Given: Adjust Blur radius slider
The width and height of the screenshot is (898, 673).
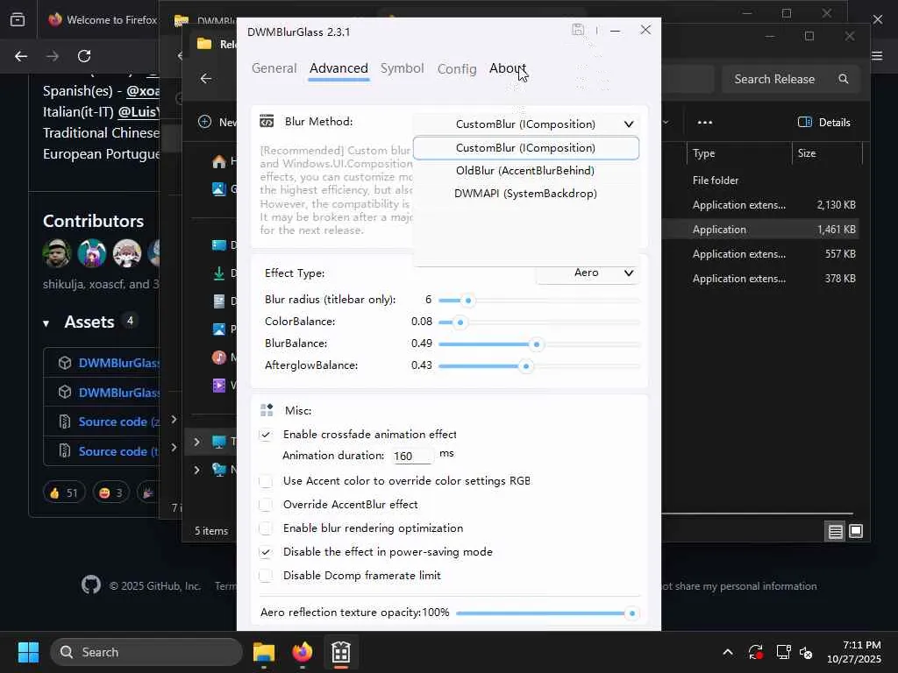Looking at the screenshot, I should pyautogui.click(x=468, y=301).
